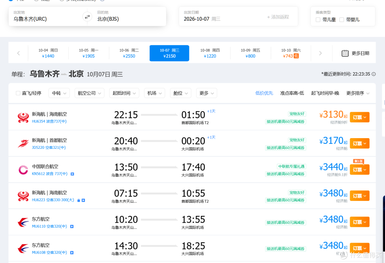
Task: Select the 10-06 周二 ¥2550 date tab
Action: click(x=129, y=53)
